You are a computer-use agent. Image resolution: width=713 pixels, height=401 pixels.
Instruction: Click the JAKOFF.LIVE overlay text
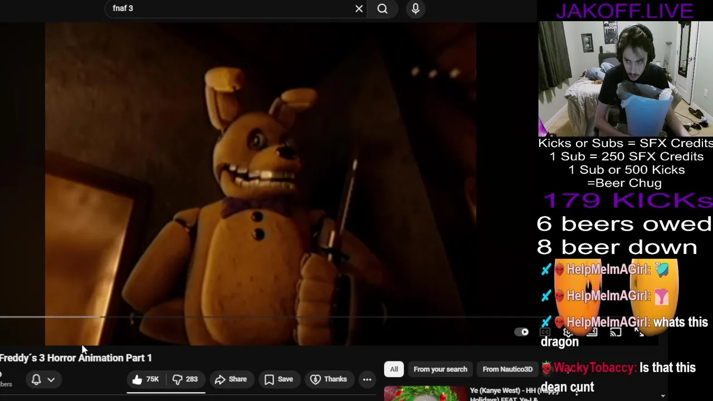pos(624,11)
